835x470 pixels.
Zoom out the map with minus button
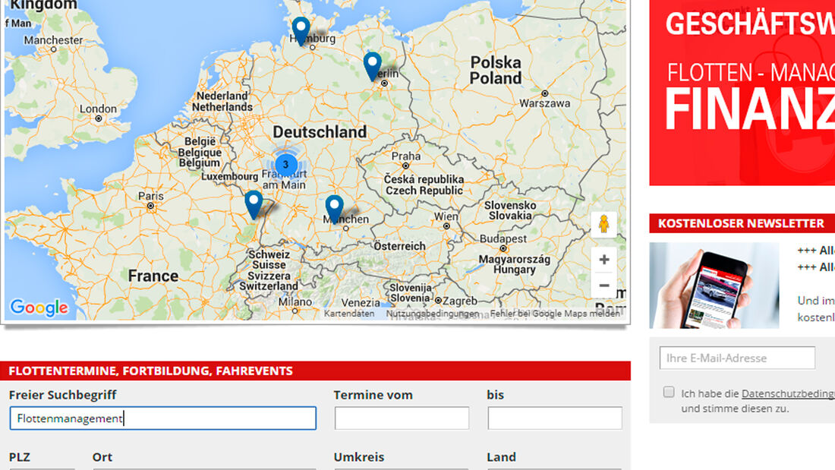604,285
